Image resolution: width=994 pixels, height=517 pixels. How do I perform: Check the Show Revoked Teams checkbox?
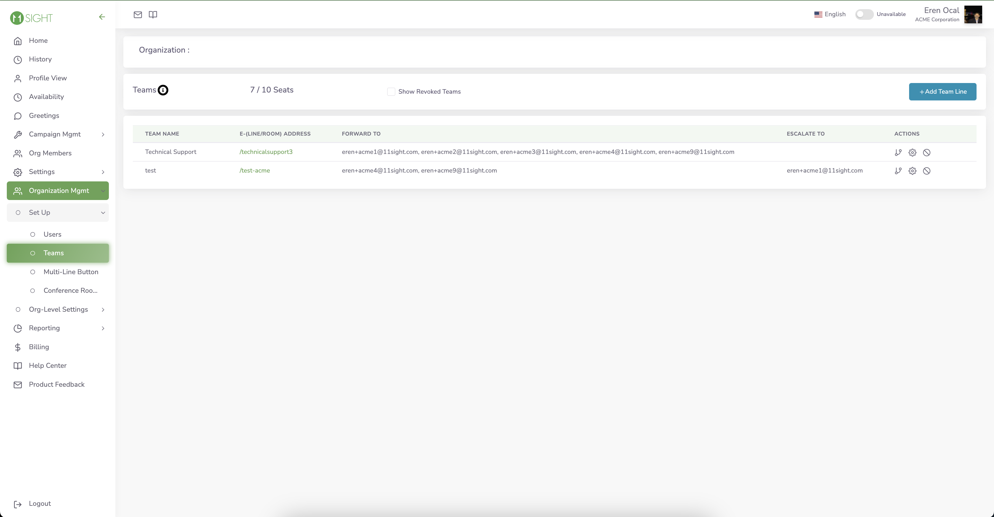pos(391,92)
